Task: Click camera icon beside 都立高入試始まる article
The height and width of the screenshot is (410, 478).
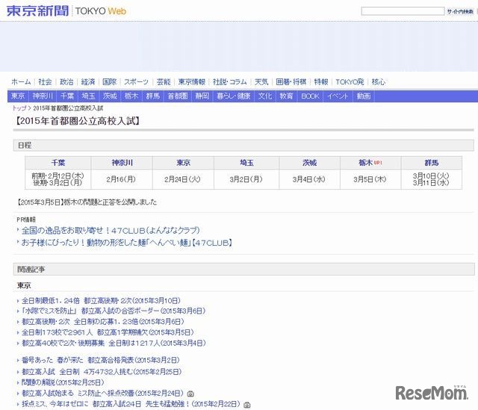Action: 190,394
